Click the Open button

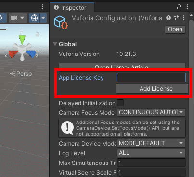175,29
